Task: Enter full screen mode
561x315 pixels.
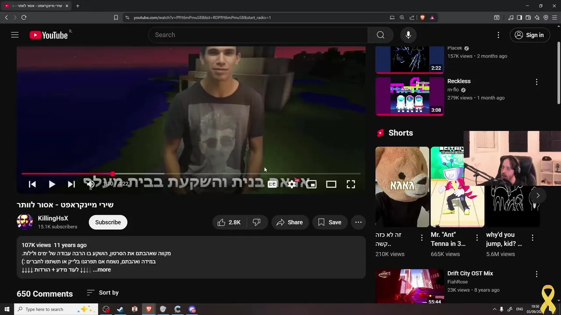Action: (x=351, y=184)
